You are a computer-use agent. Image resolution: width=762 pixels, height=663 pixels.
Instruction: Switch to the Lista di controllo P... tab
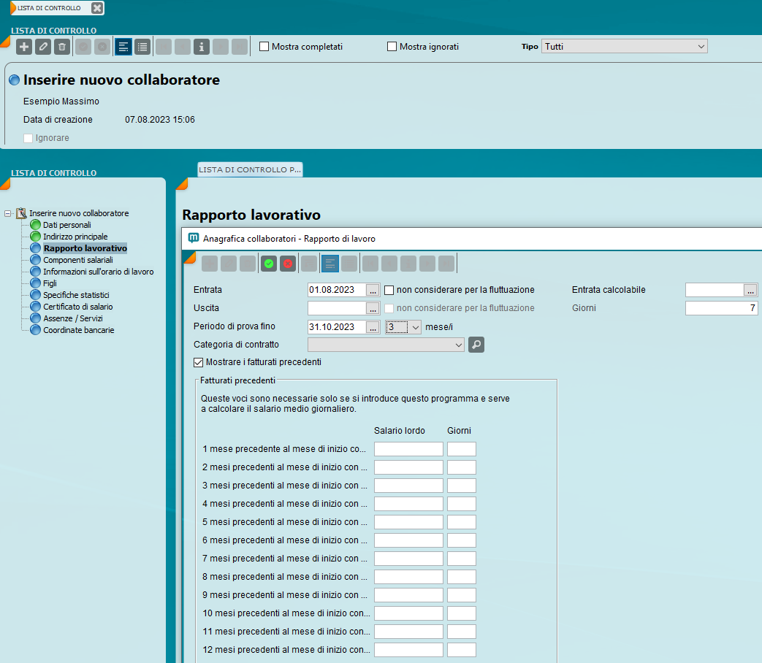250,169
